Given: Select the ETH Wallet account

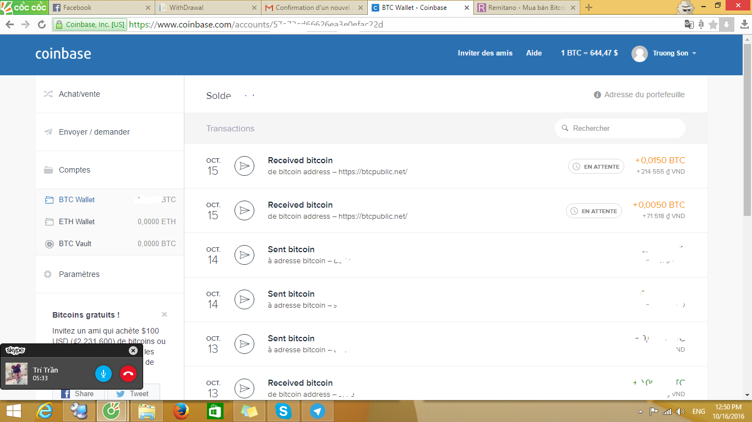Looking at the screenshot, I should [110, 222].
